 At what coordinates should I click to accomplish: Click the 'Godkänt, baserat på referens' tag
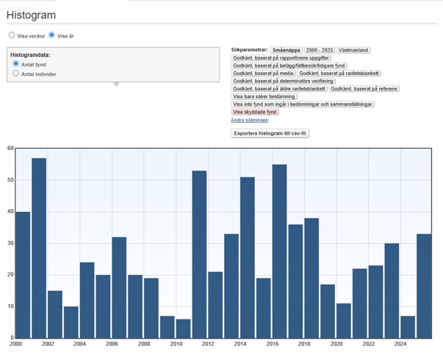[364, 89]
